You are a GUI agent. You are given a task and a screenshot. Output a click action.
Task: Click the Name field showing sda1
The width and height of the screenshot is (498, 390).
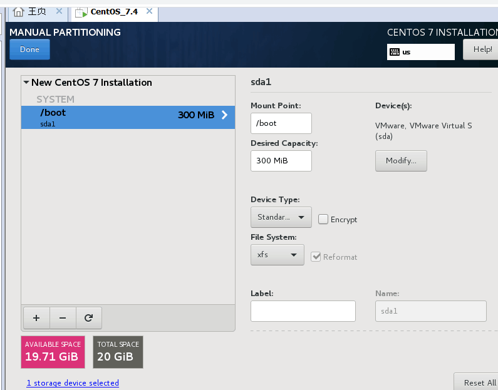click(x=431, y=311)
